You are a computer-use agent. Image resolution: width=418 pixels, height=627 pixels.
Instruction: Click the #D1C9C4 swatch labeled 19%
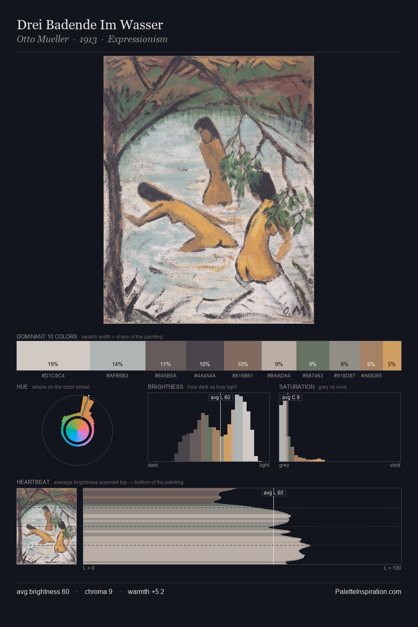coord(53,356)
